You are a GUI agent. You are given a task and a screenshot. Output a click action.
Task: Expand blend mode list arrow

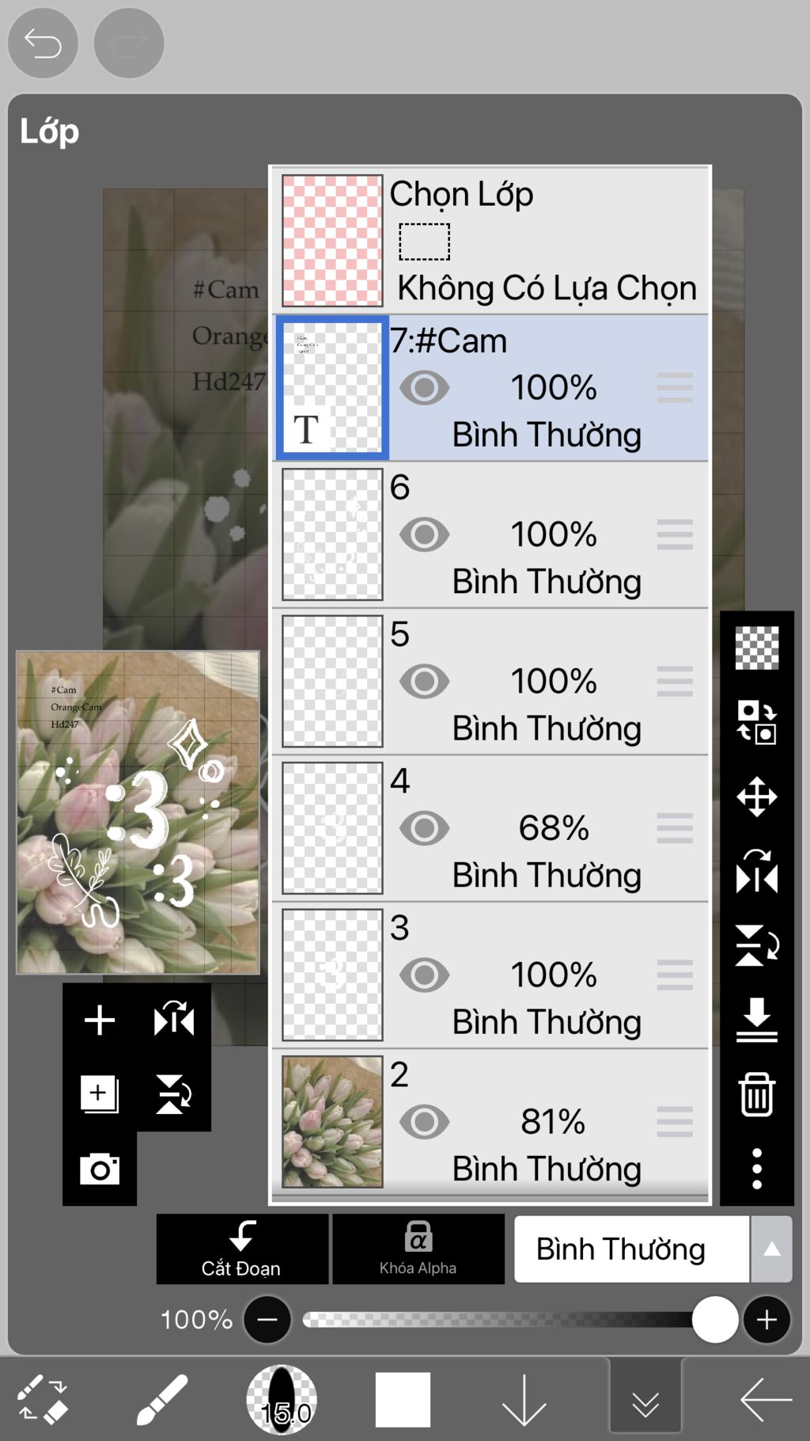click(771, 1249)
